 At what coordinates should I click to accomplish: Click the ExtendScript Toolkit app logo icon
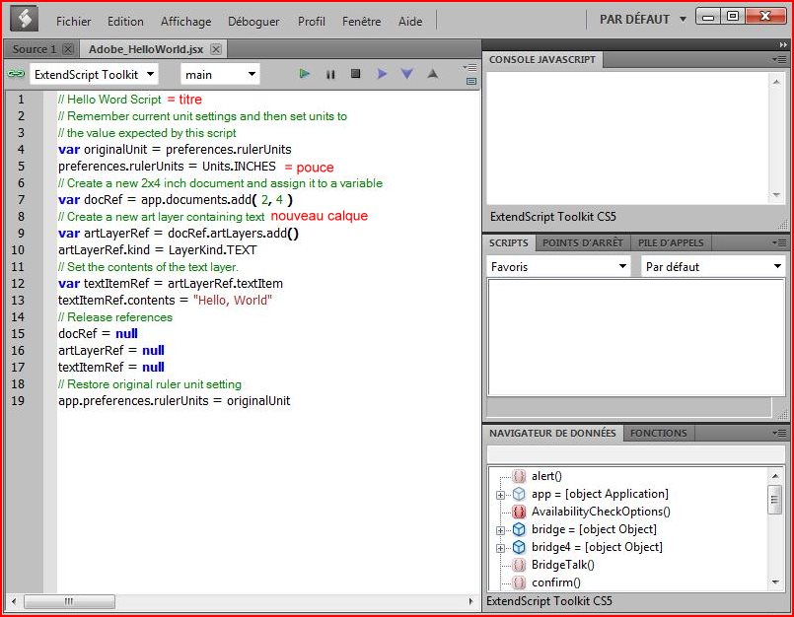[x=24, y=19]
